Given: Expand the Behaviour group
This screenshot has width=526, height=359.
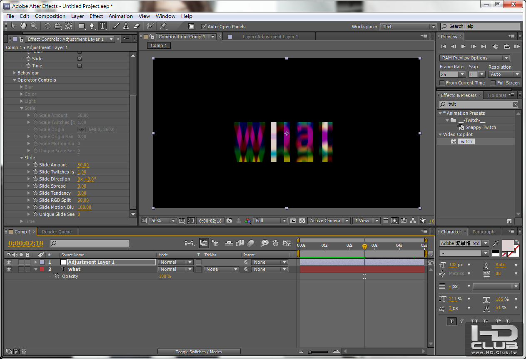Looking at the screenshot, I should pos(15,73).
